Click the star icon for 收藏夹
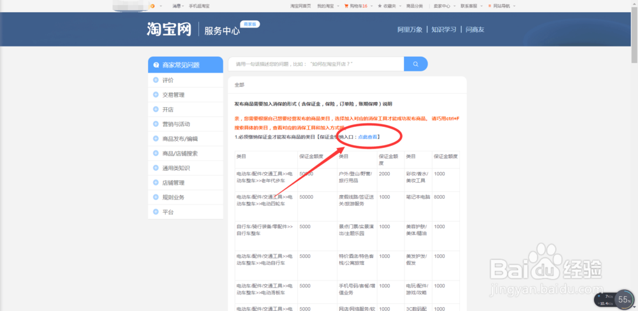 click(x=380, y=6)
